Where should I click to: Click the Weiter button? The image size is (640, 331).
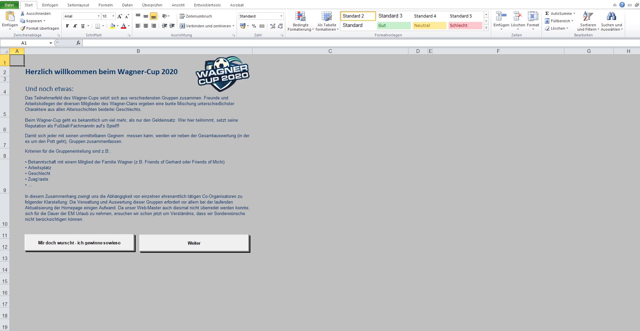194,243
